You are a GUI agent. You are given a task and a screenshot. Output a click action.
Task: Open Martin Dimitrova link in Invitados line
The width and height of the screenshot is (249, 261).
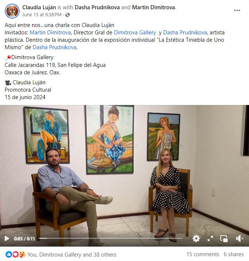50,33
